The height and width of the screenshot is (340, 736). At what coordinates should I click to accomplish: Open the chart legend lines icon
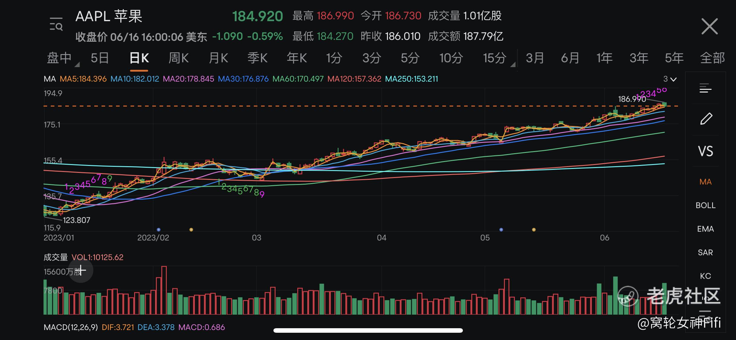click(705, 89)
